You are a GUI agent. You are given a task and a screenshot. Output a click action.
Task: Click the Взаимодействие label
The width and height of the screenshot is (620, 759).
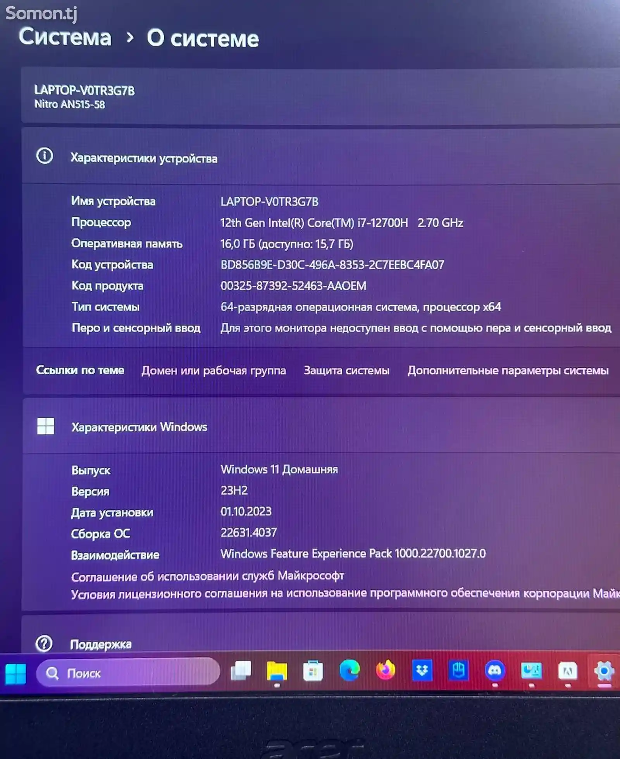(x=115, y=555)
